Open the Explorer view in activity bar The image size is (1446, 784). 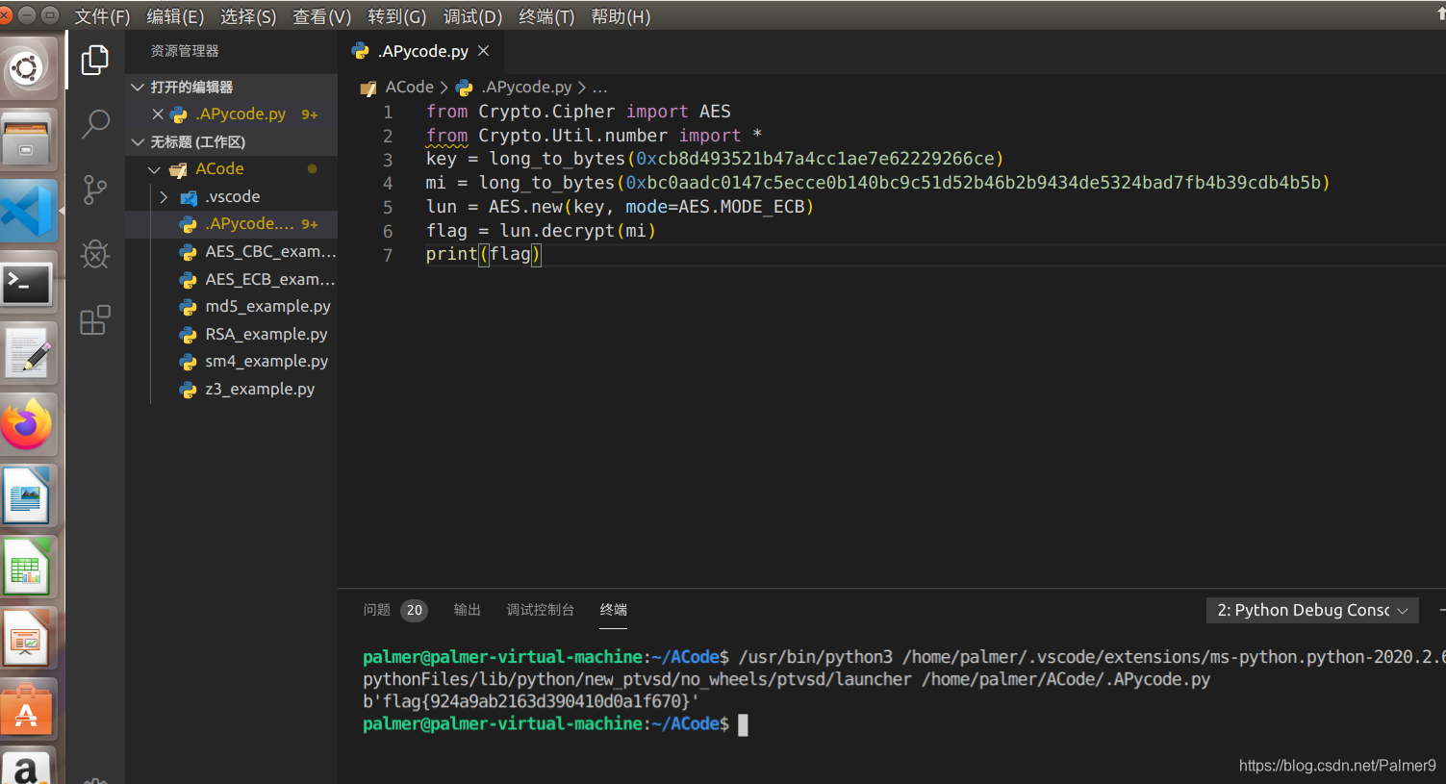pos(95,61)
